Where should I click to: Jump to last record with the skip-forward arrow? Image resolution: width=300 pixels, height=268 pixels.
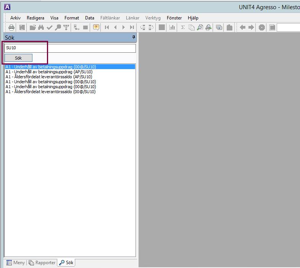click(x=132, y=27)
